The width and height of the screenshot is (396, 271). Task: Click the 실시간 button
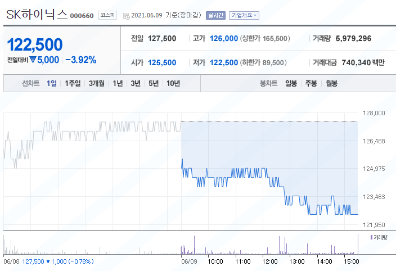pos(215,15)
